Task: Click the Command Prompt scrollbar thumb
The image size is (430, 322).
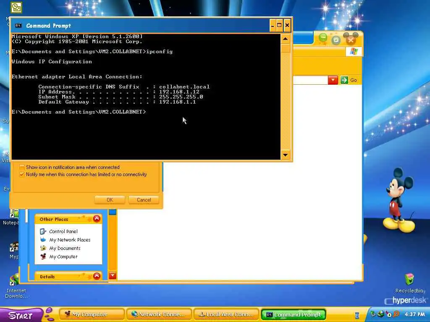Action: [285, 48]
